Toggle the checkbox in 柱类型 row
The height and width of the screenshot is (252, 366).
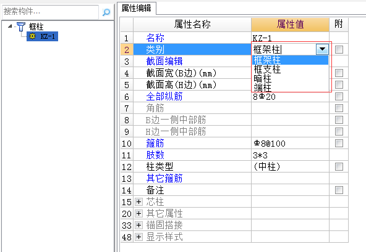pos(339,166)
